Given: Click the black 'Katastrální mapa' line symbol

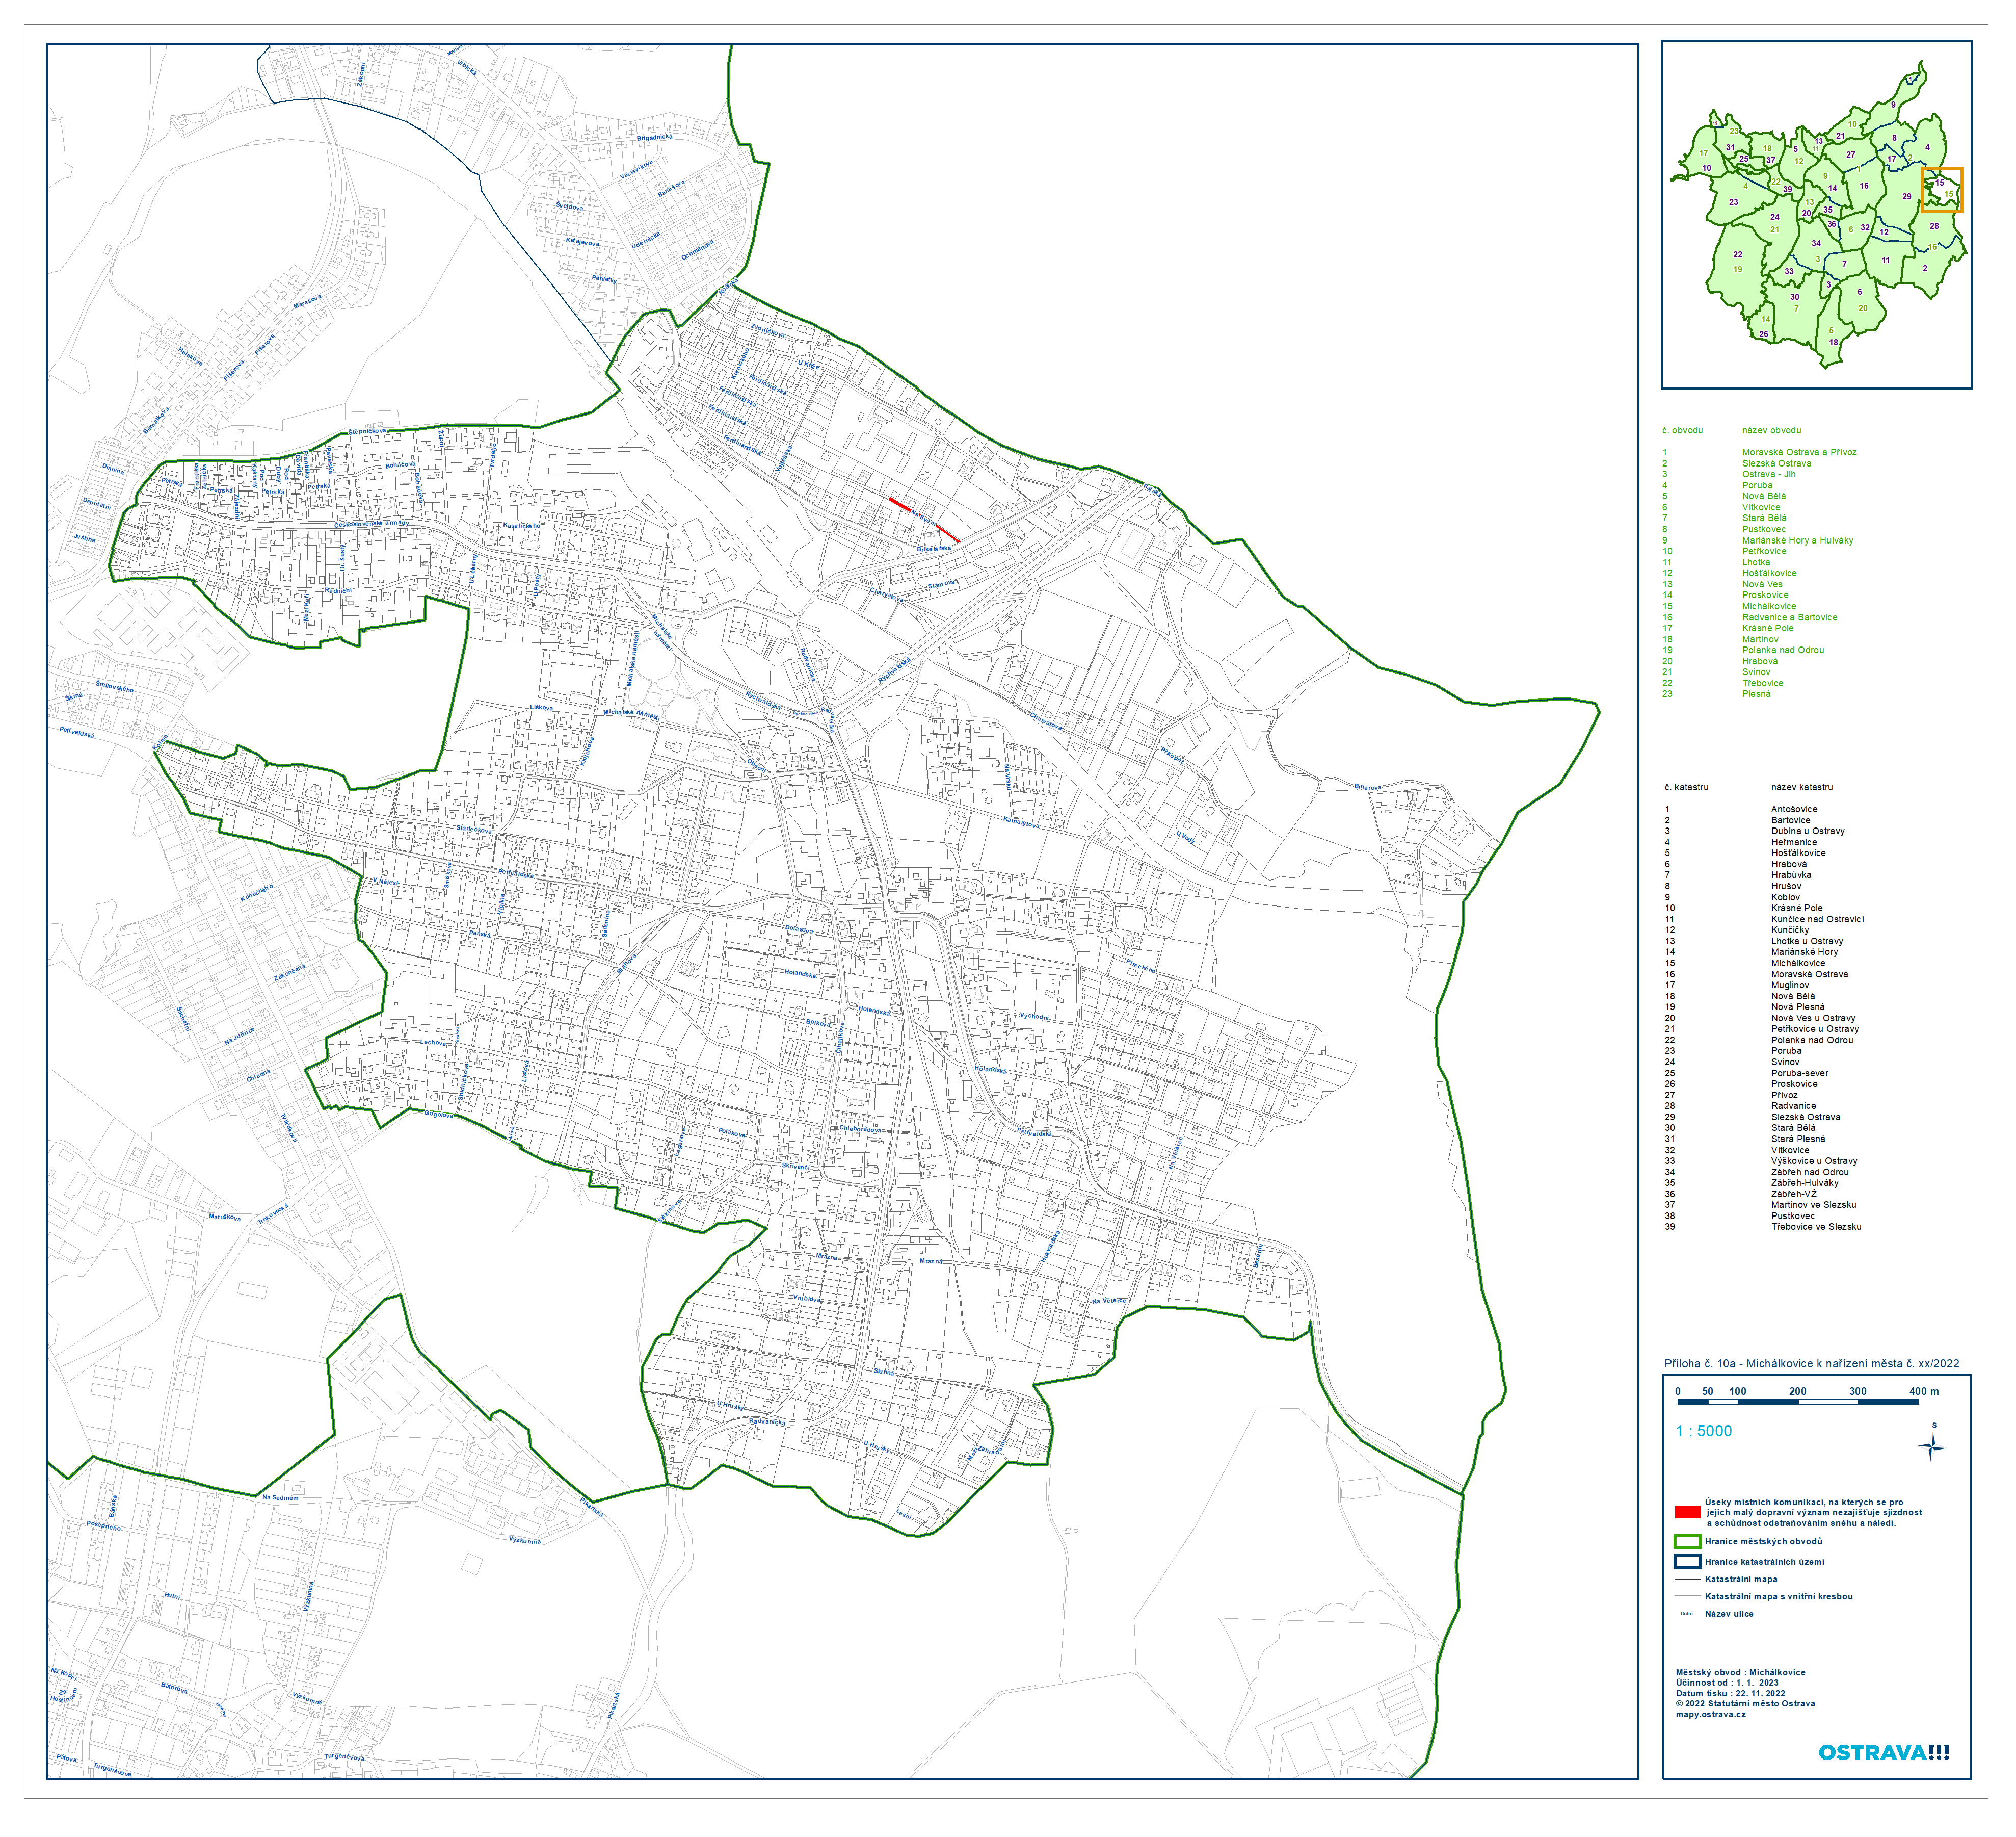Looking at the screenshot, I should click(x=1687, y=1580).
